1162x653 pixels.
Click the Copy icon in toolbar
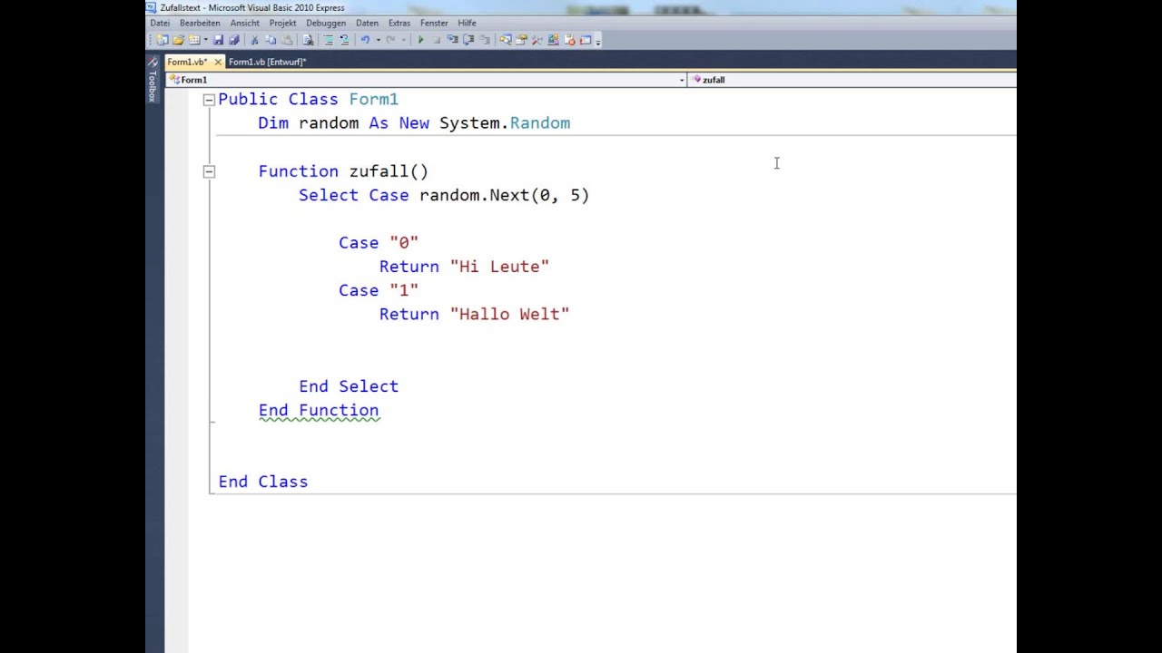pos(270,40)
